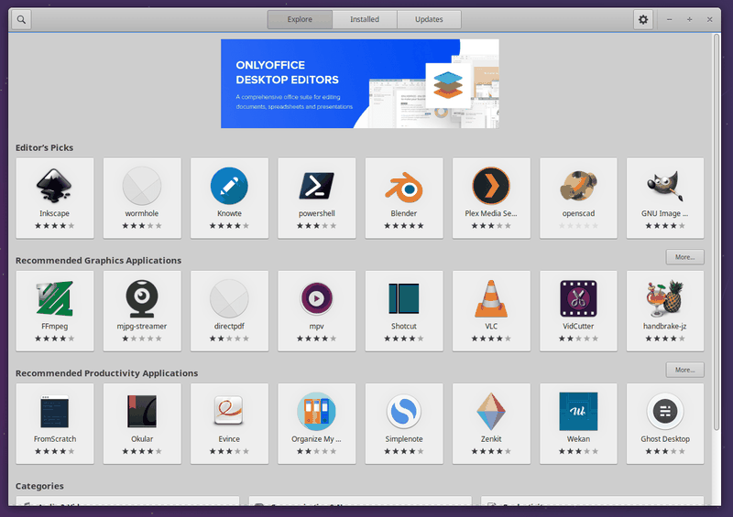Open the Plex Media Server icon

(x=491, y=186)
